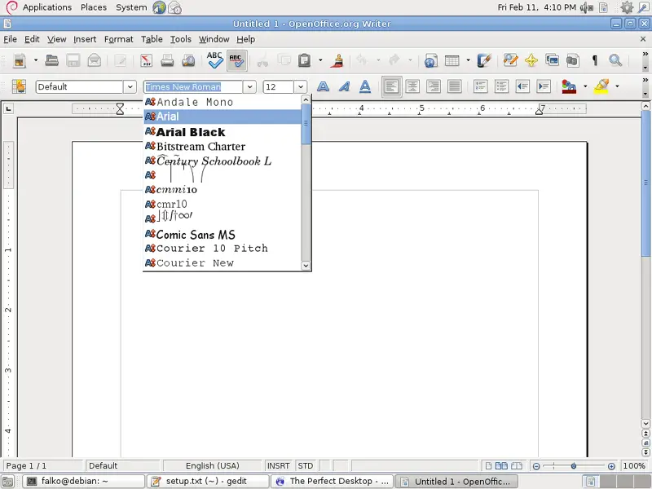The height and width of the screenshot is (489, 652).
Task: Open the Navigator star icon
Action: click(531, 60)
